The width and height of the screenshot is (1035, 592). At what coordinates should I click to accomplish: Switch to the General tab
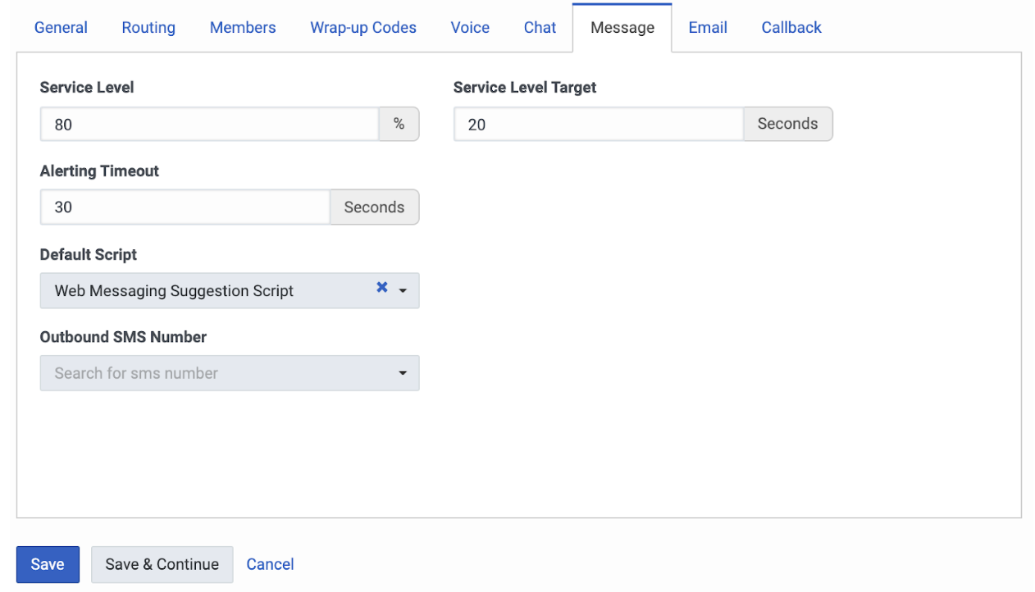click(x=61, y=27)
